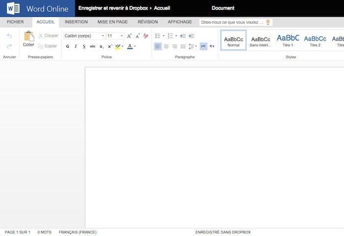344x236 pixels.
Task: Open the MISE EN PAGE tab
Action: coord(113,22)
